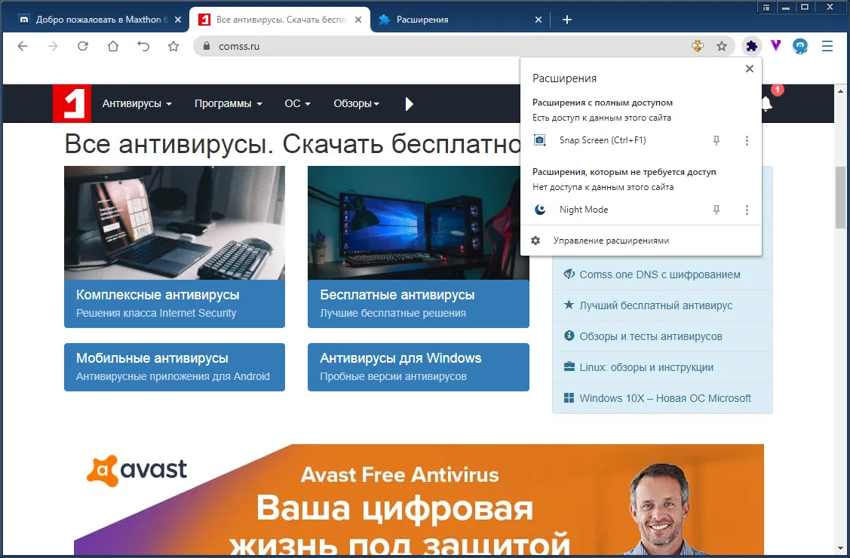Click the purple V toolbar icon
The image size is (850, 558).
pyautogui.click(x=776, y=46)
